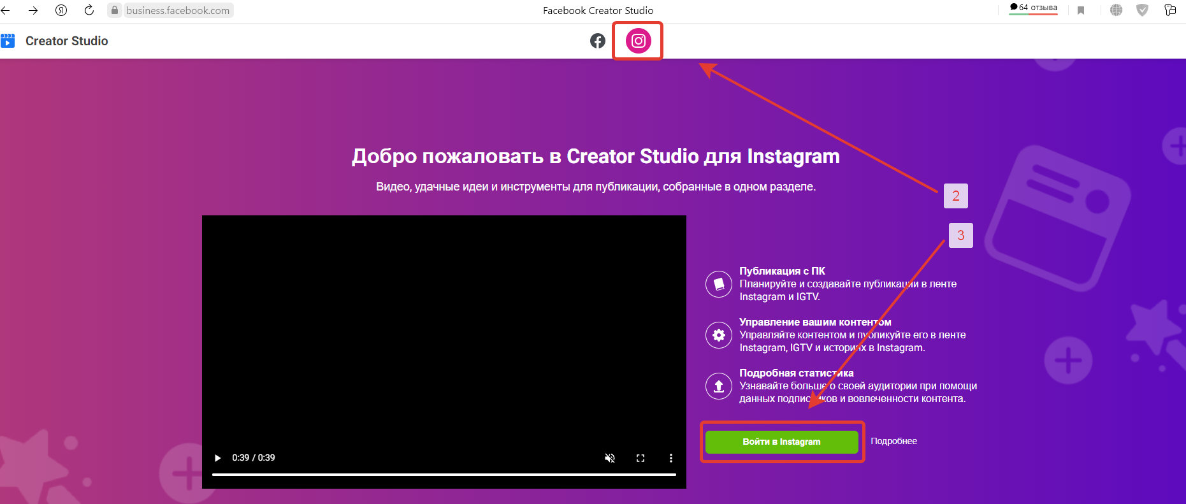Open the '64 отзыва' site reviews
Viewport: 1186px width, 504px height.
[x=1033, y=8]
